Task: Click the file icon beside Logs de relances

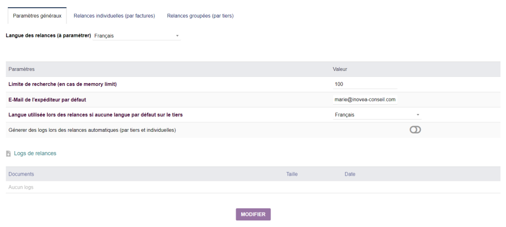Action: click(x=8, y=153)
